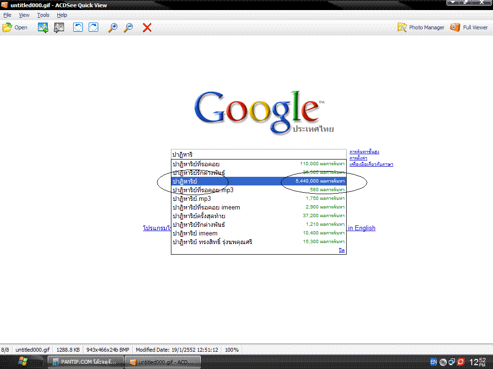Go to next image icon
The height and width of the screenshot is (369, 493).
point(59,27)
